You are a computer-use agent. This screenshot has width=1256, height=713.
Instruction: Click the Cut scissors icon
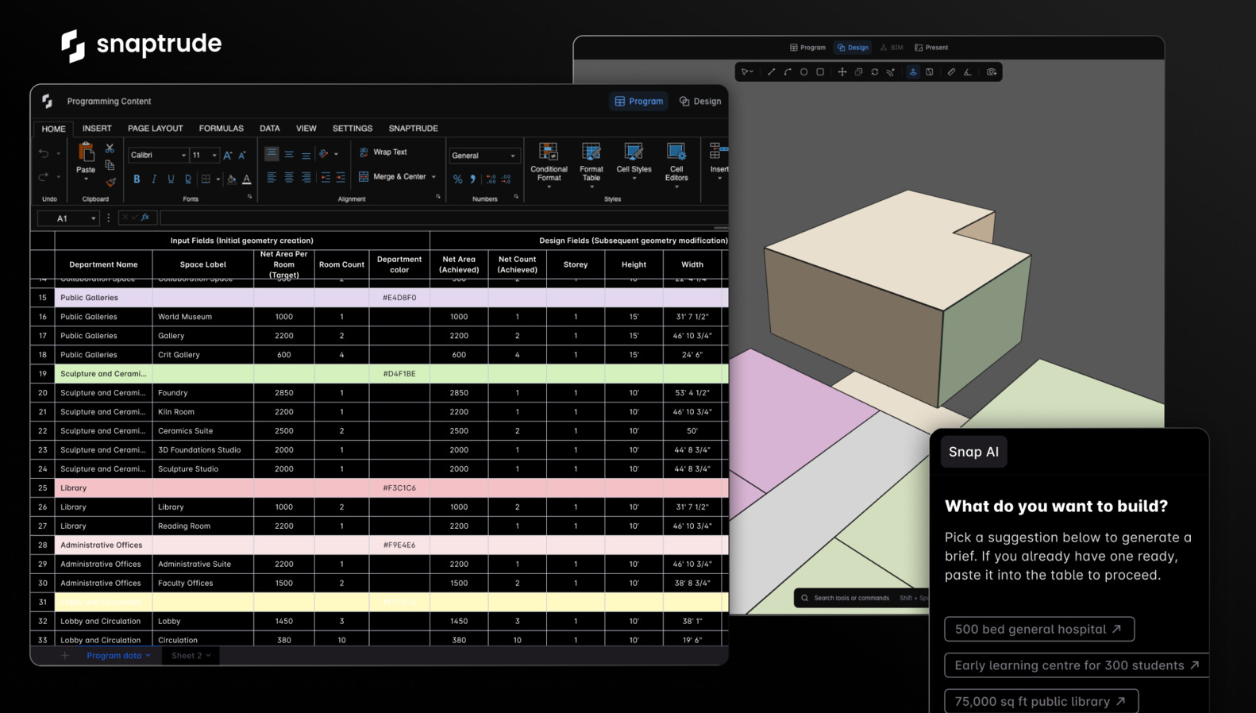(110, 148)
